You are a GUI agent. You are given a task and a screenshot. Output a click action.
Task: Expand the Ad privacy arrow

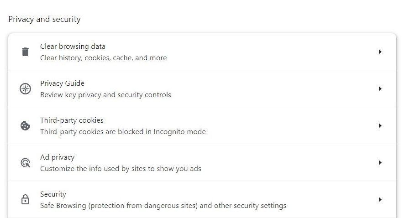380,163
